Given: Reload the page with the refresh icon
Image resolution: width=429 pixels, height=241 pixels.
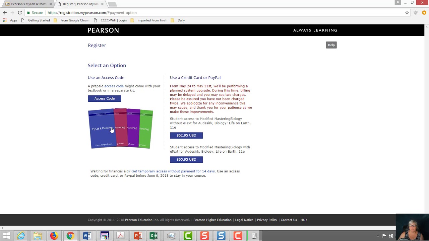Looking at the screenshot, I should (x=20, y=13).
